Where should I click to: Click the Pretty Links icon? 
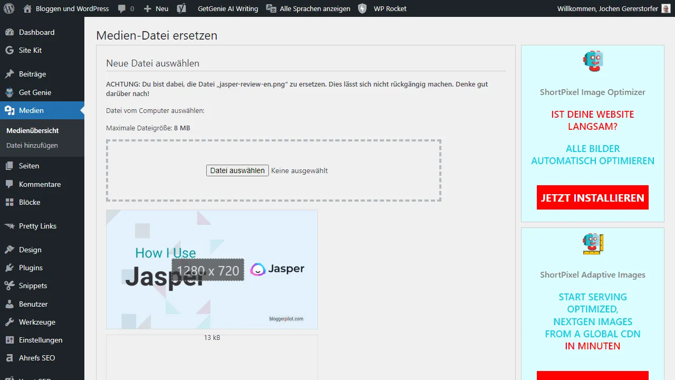9,226
